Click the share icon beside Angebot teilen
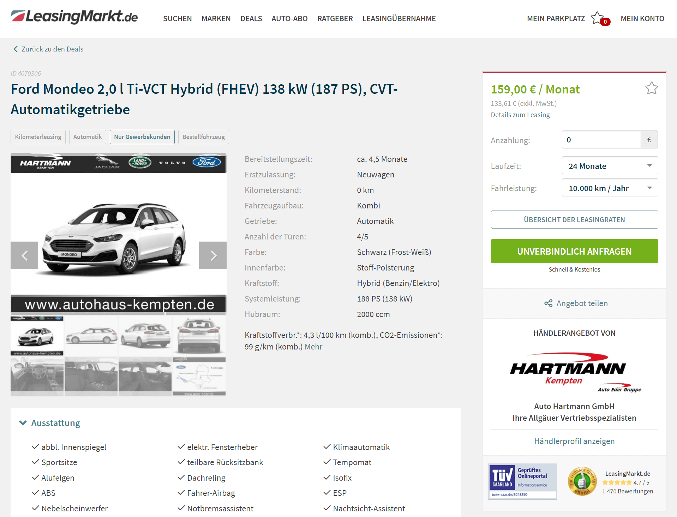Screen dimensions: 677x517 point(548,303)
